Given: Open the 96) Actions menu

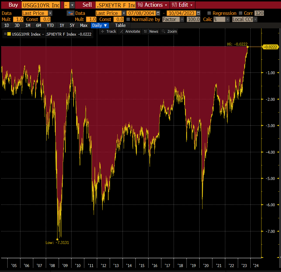Looking at the screenshot, I should click(153, 5).
